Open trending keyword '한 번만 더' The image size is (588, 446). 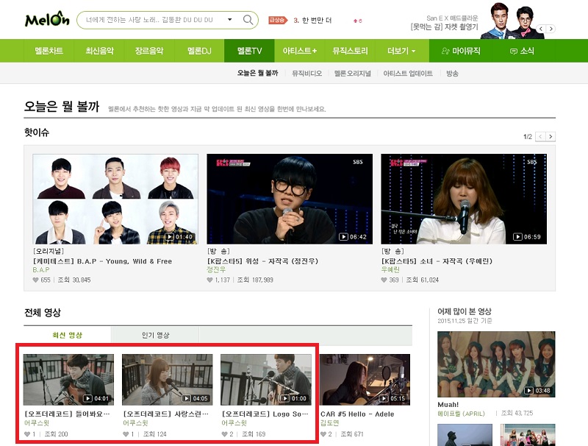(x=317, y=21)
